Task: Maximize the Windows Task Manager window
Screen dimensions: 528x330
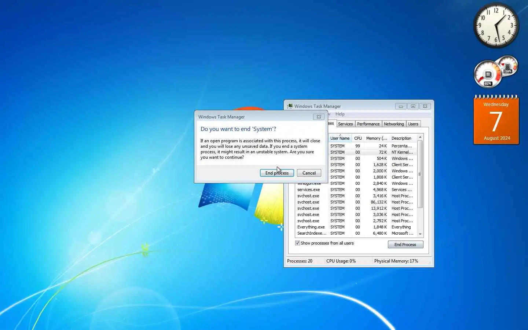Action: click(x=413, y=106)
